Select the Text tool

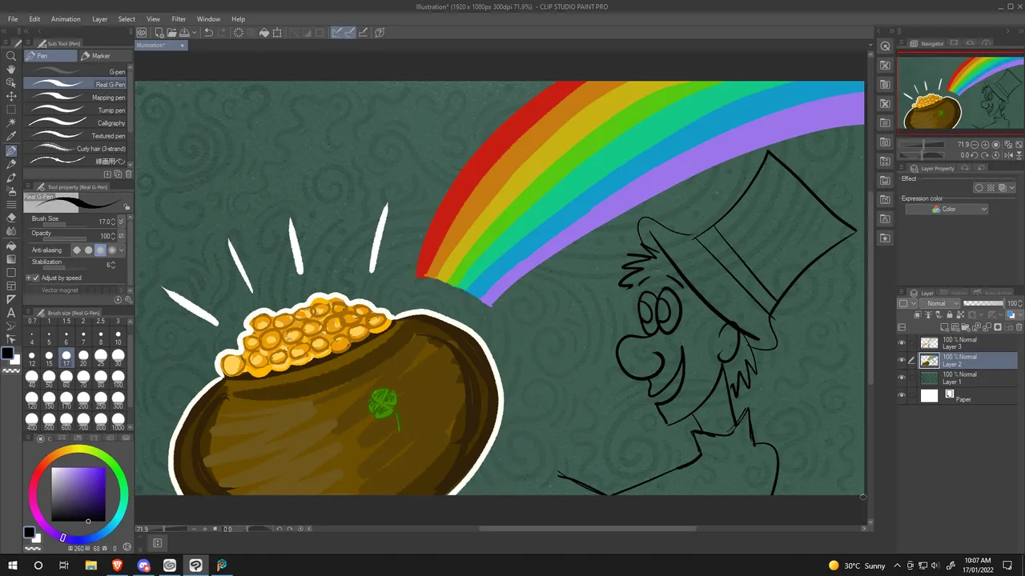coord(11,312)
